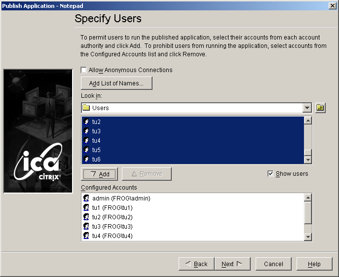Click Next to continue the wizard
The width and height of the screenshot is (339, 277).
point(232,264)
